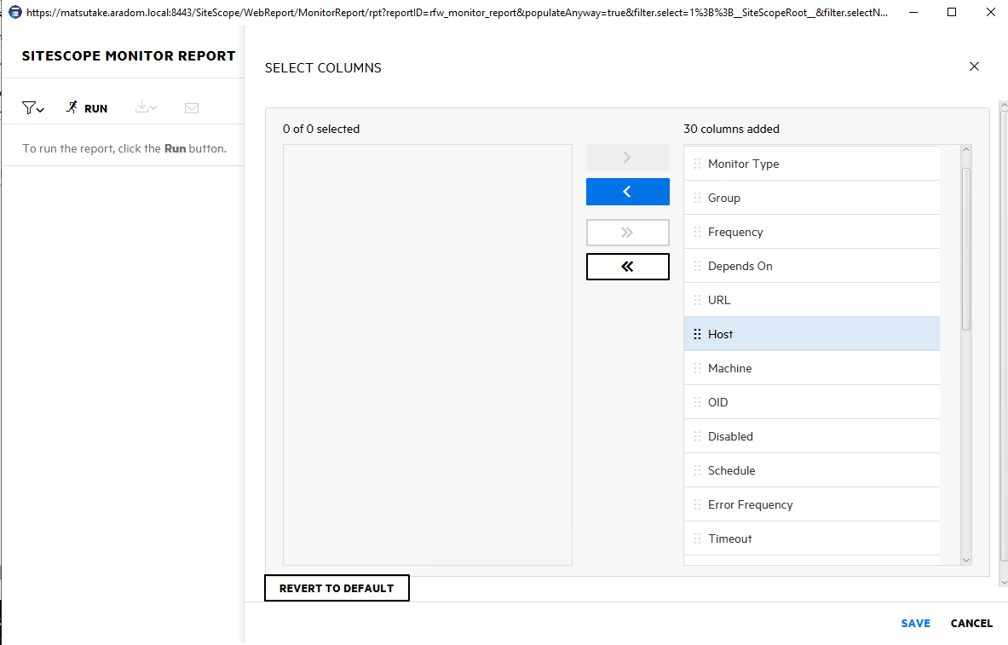
Task: Click the move all right double arrow
Action: tap(627, 232)
